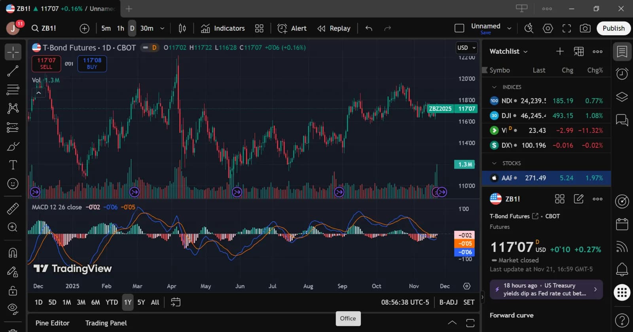This screenshot has height=332, width=633.
Task: Select the trend line drawing tool
Action: [x=13, y=71]
